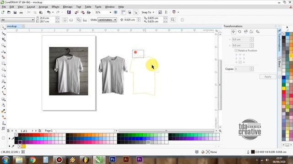Click the New document icon
Image resolution: width=293 pixels, height=164 pixels.
click(3, 12)
